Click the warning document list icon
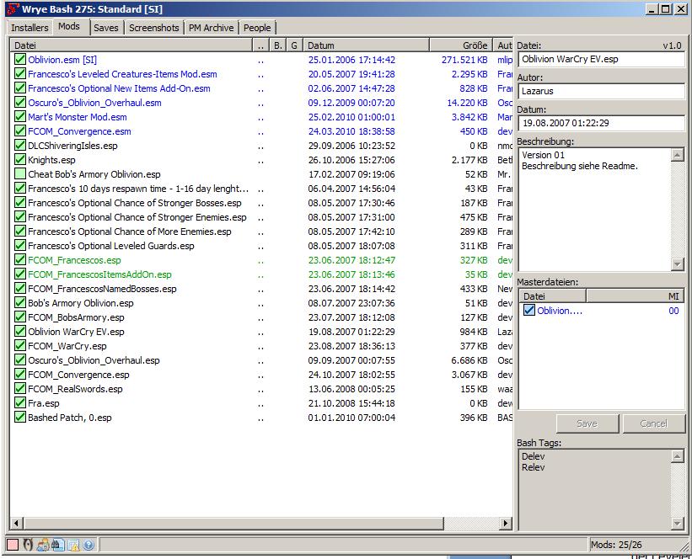692x559 pixels. pos(73,545)
